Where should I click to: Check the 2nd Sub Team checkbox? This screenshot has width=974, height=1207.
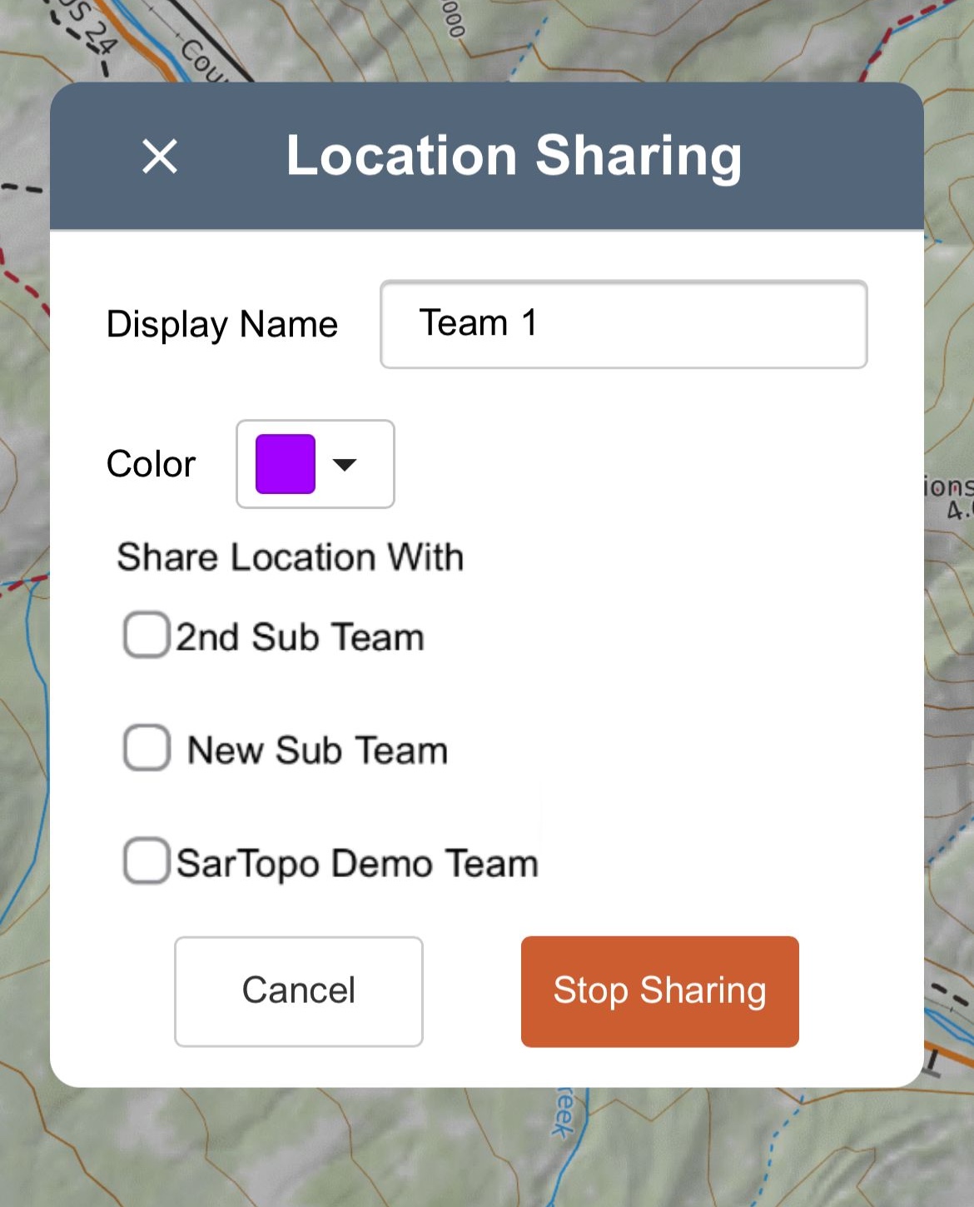point(147,636)
